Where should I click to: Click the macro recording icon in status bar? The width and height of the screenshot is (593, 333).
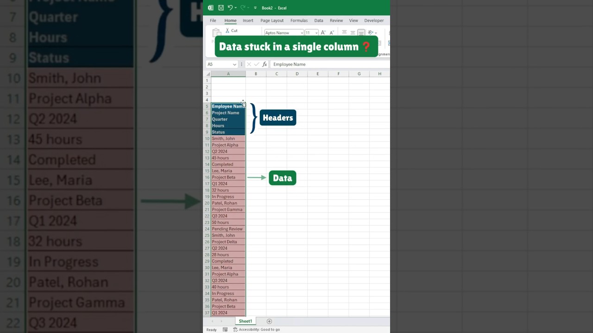(x=225, y=330)
